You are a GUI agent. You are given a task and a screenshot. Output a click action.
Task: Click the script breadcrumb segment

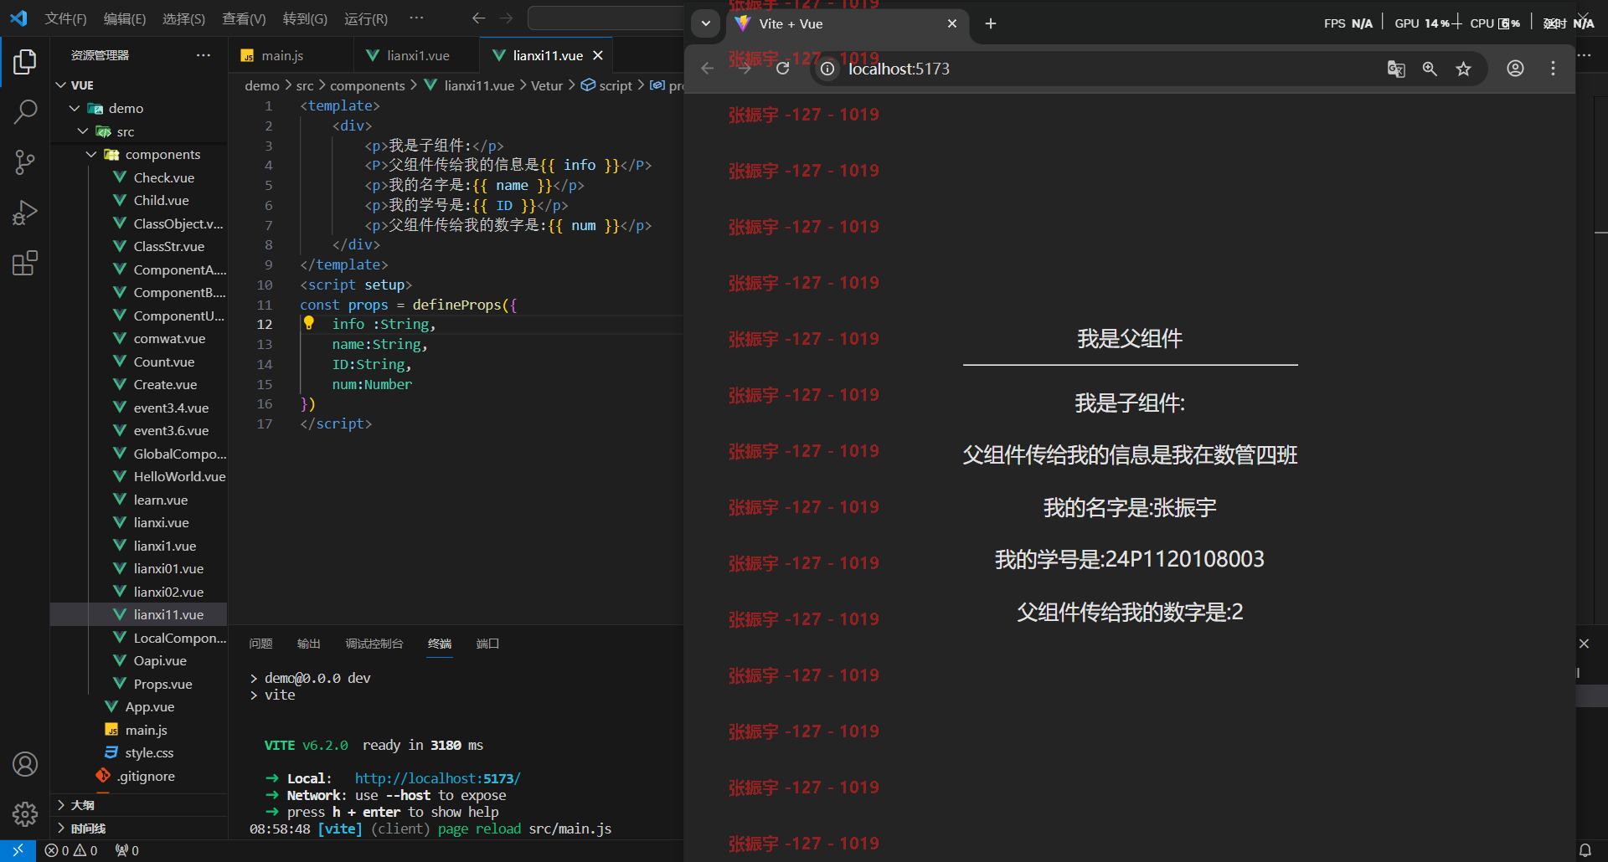616,85
